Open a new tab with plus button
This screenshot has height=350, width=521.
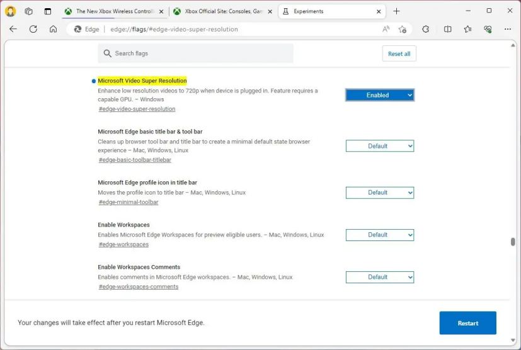tap(396, 11)
